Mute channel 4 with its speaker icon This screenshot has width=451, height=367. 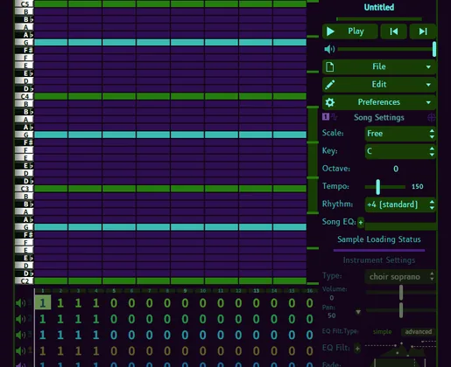click(x=20, y=351)
